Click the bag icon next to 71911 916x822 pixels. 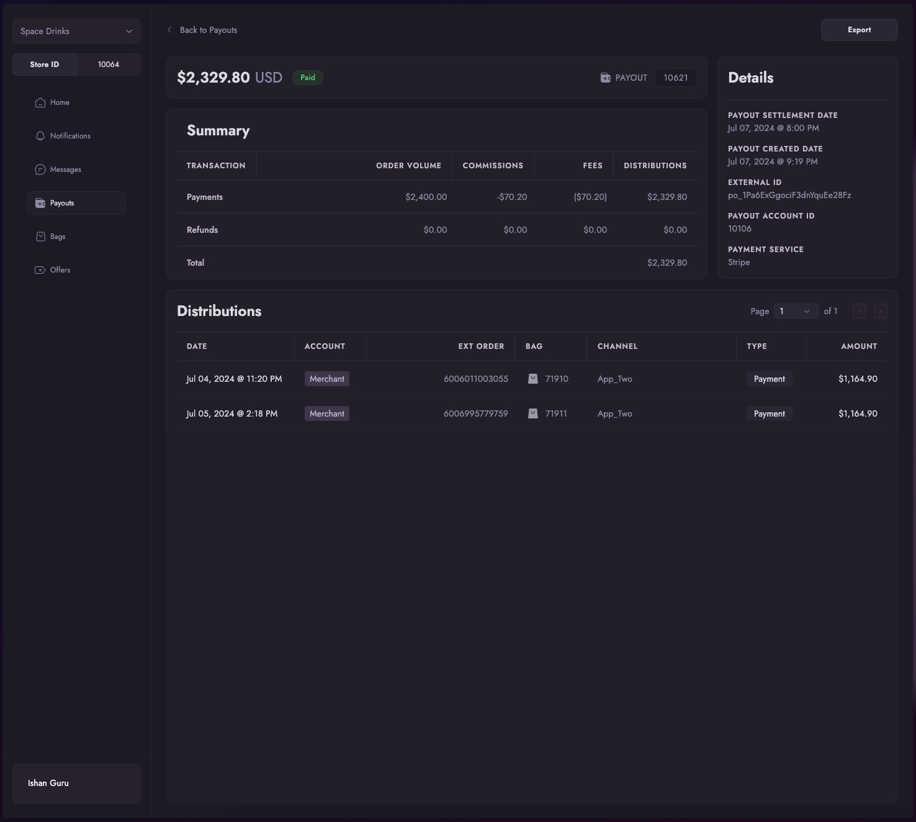(532, 413)
